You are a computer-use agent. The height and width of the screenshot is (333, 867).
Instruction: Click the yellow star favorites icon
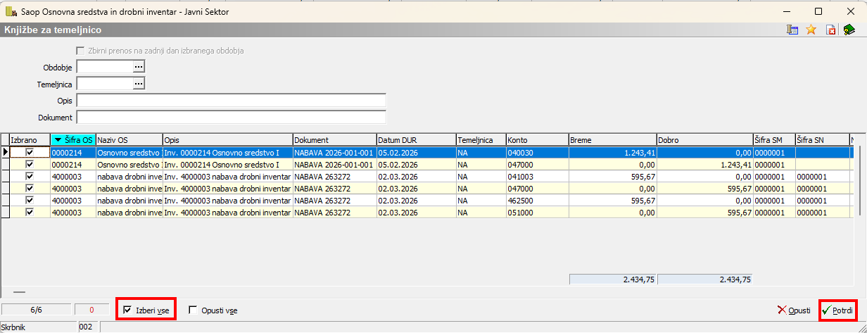pyautogui.click(x=811, y=30)
